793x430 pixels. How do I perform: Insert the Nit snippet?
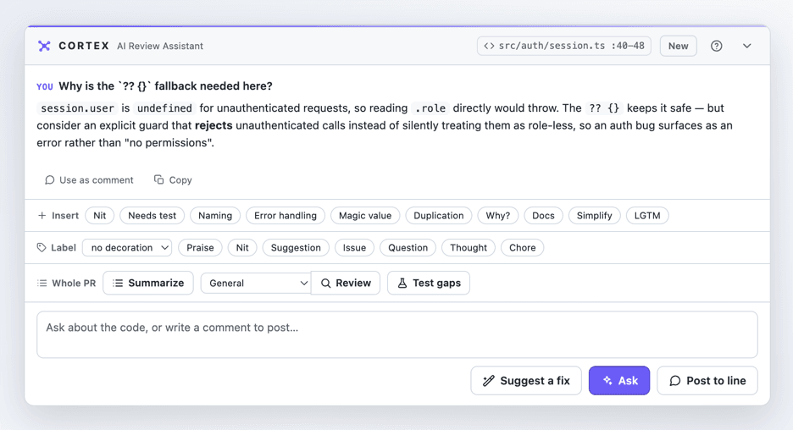point(100,215)
